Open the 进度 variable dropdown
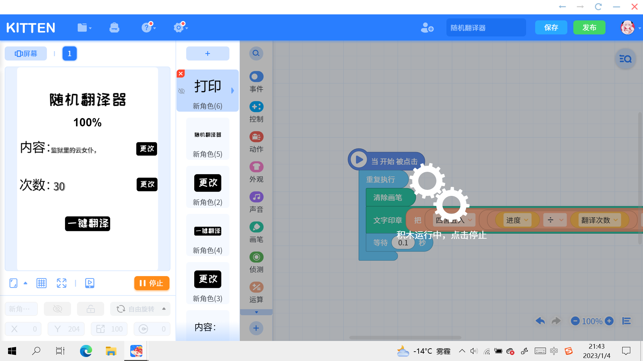Screen dimensions: 643x361 pos(517,220)
